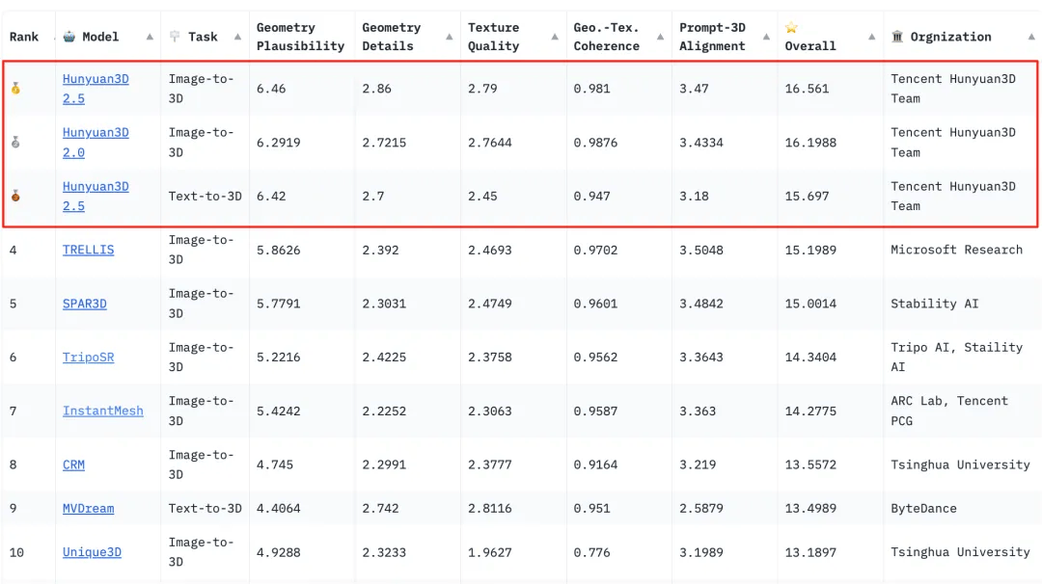Open the TRELLIS model link
Viewport: 1042px width, 584px height.
pos(88,250)
